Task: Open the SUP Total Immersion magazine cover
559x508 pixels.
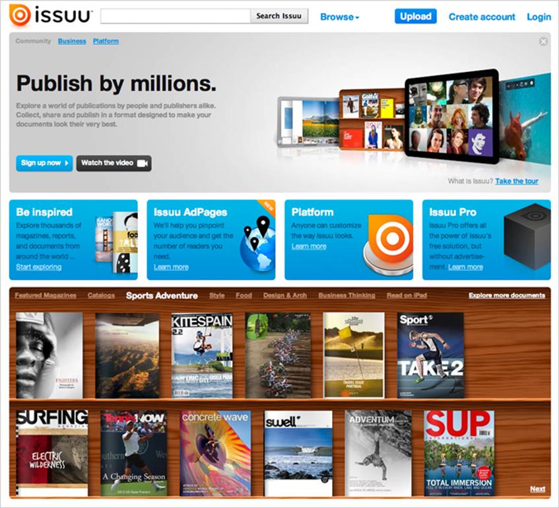Action: point(459,453)
